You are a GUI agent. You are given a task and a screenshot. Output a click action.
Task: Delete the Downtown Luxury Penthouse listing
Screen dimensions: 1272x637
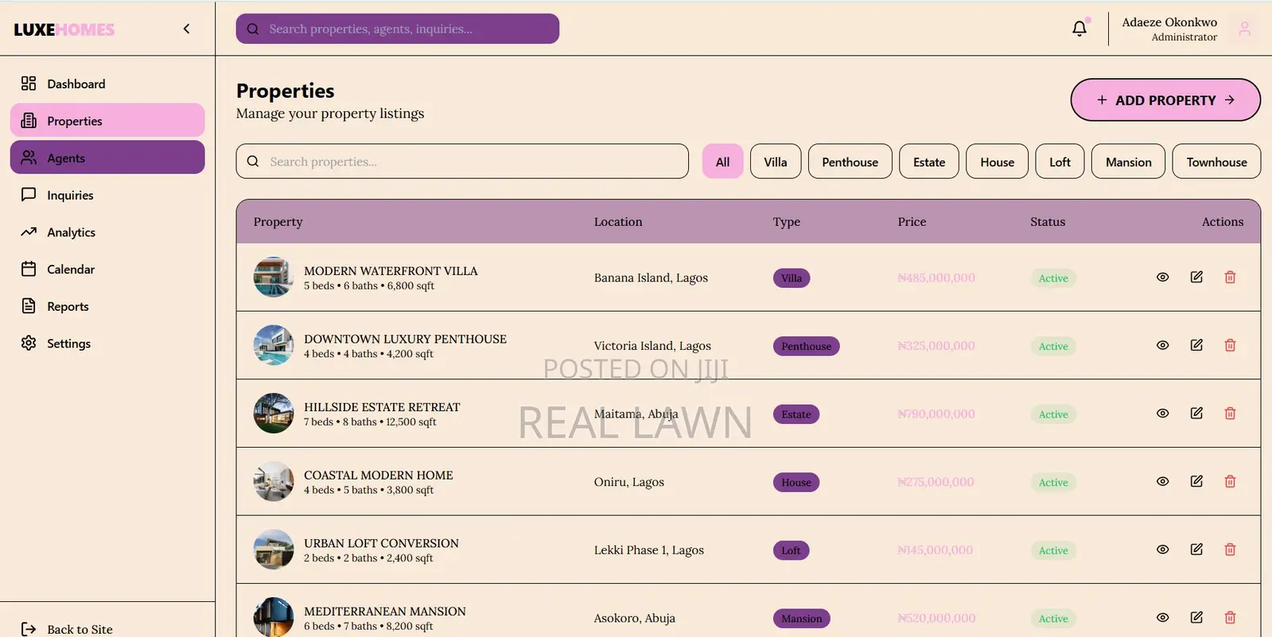point(1230,345)
